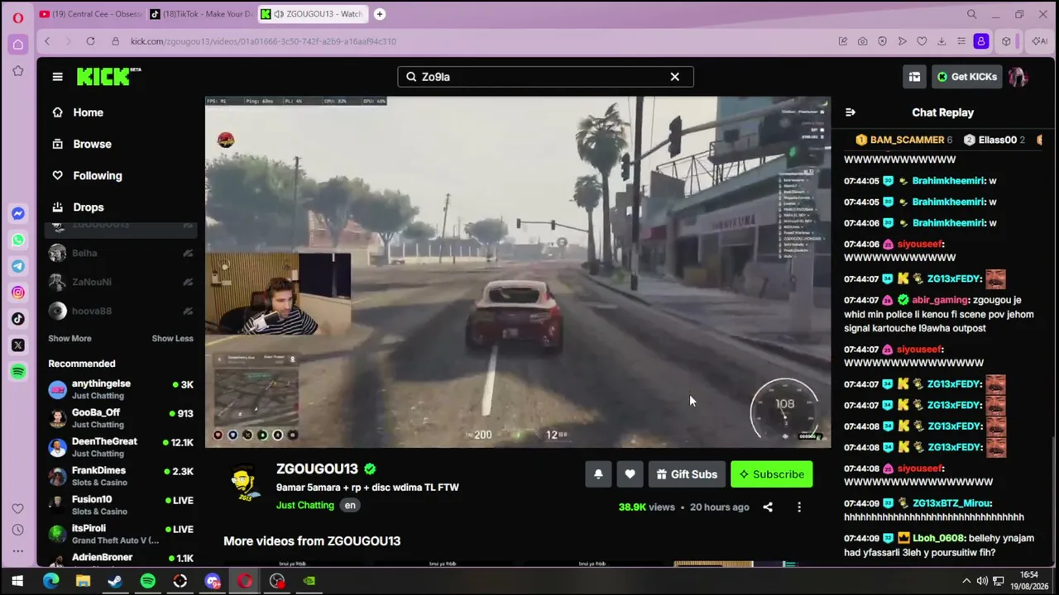Open recommended channel DeenTheGreat
Screen dimensions: 1059x595
pyautogui.click(x=121, y=447)
